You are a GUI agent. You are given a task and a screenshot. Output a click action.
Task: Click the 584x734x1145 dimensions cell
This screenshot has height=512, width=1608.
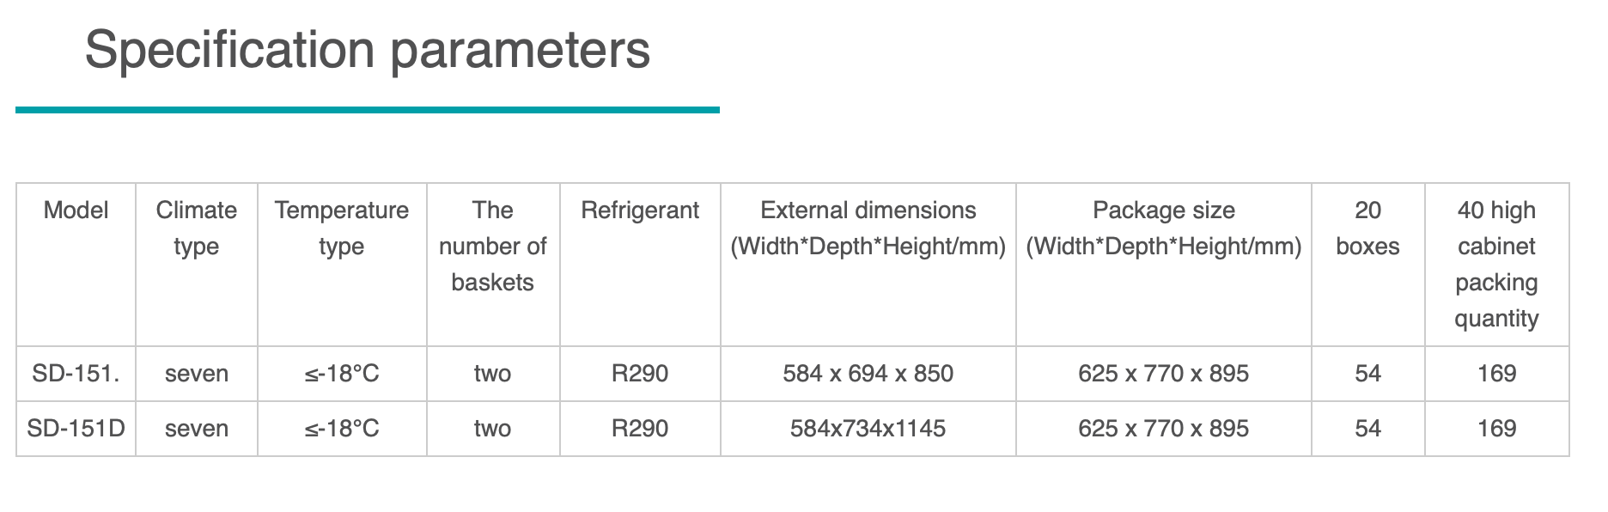coord(868,429)
